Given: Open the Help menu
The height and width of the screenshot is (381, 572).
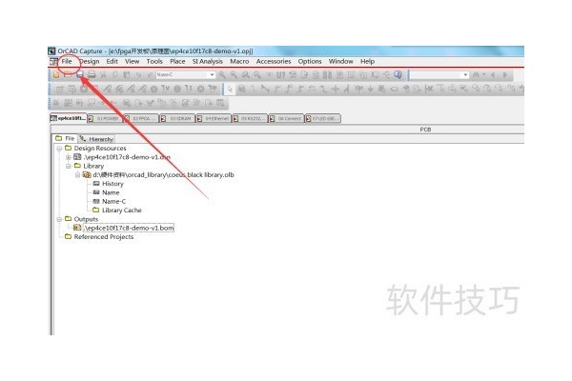Looking at the screenshot, I should click(367, 61).
